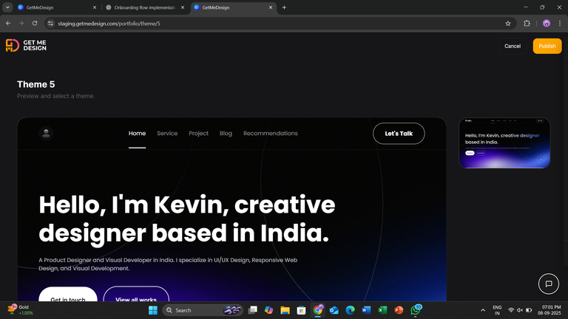This screenshot has width=568, height=319.
Task: Click the ENG IN language indicator
Action: 497,310
